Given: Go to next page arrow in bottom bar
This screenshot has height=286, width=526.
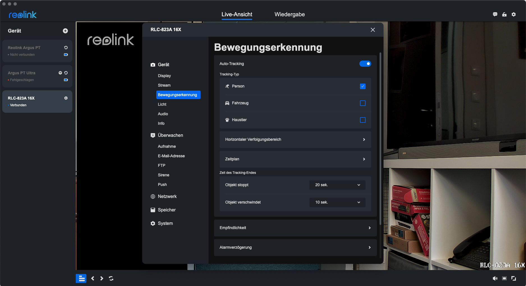Looking at the screenshot, I should 102,278.
